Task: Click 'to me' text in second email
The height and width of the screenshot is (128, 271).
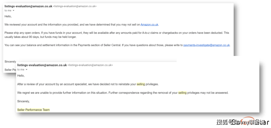Action: [21, 70]
